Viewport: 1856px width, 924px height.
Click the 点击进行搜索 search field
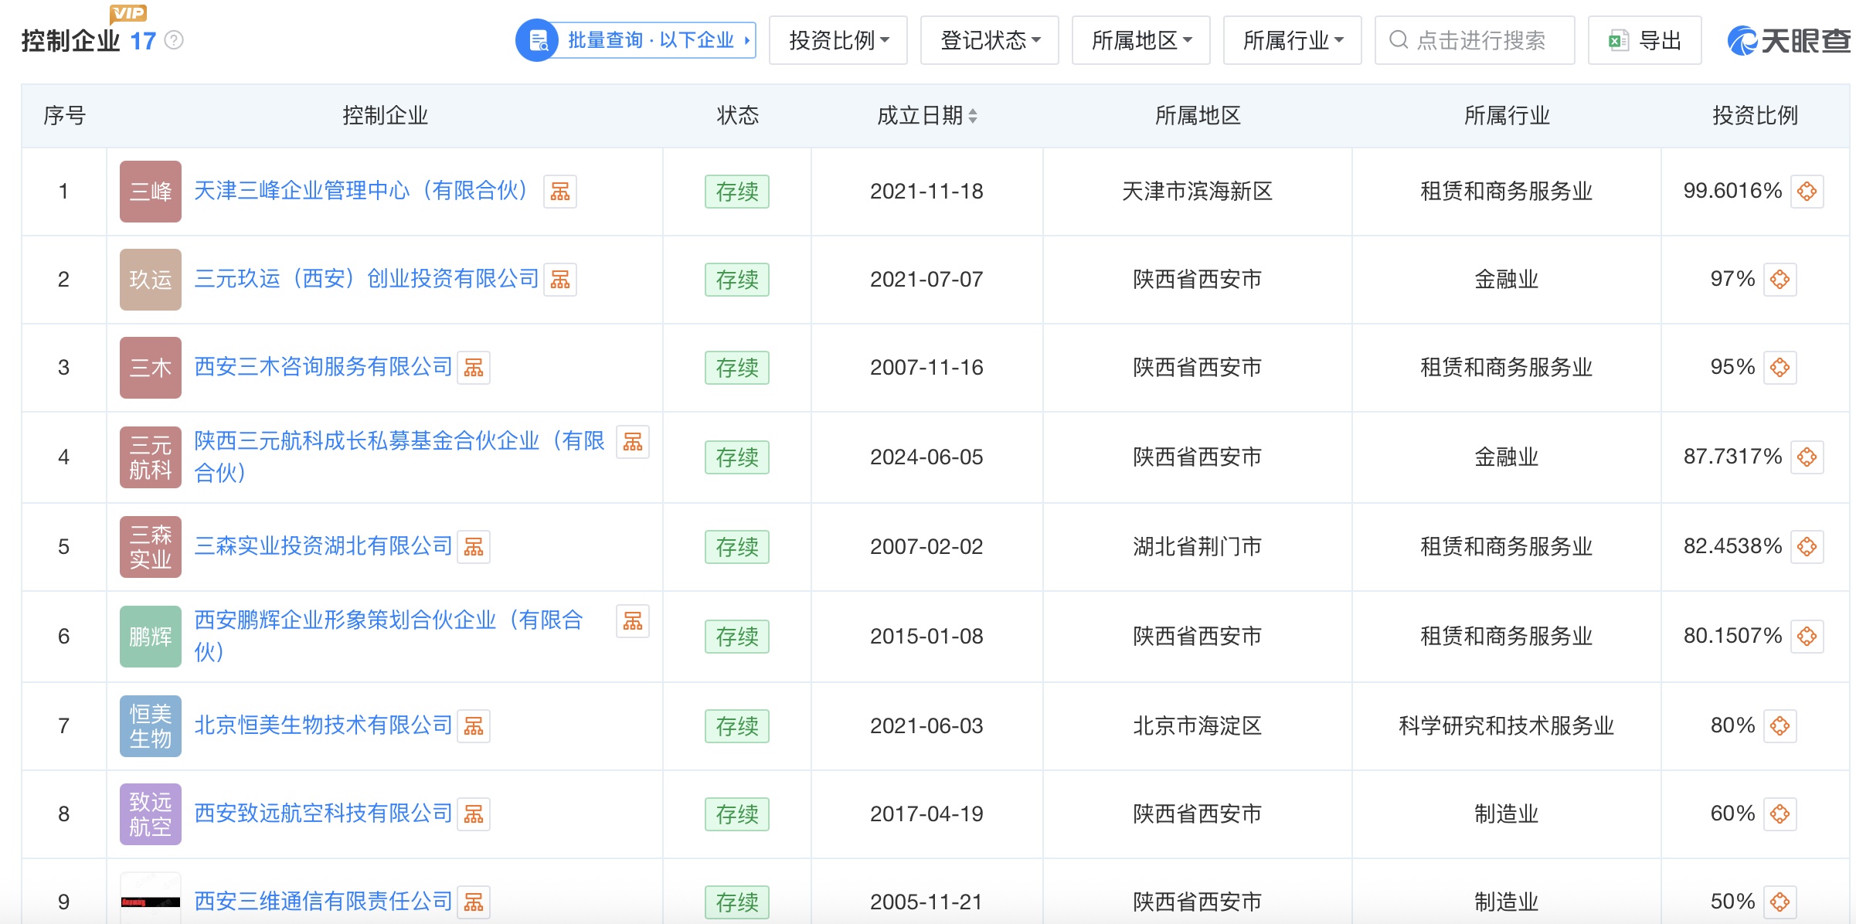[1474, 40]
